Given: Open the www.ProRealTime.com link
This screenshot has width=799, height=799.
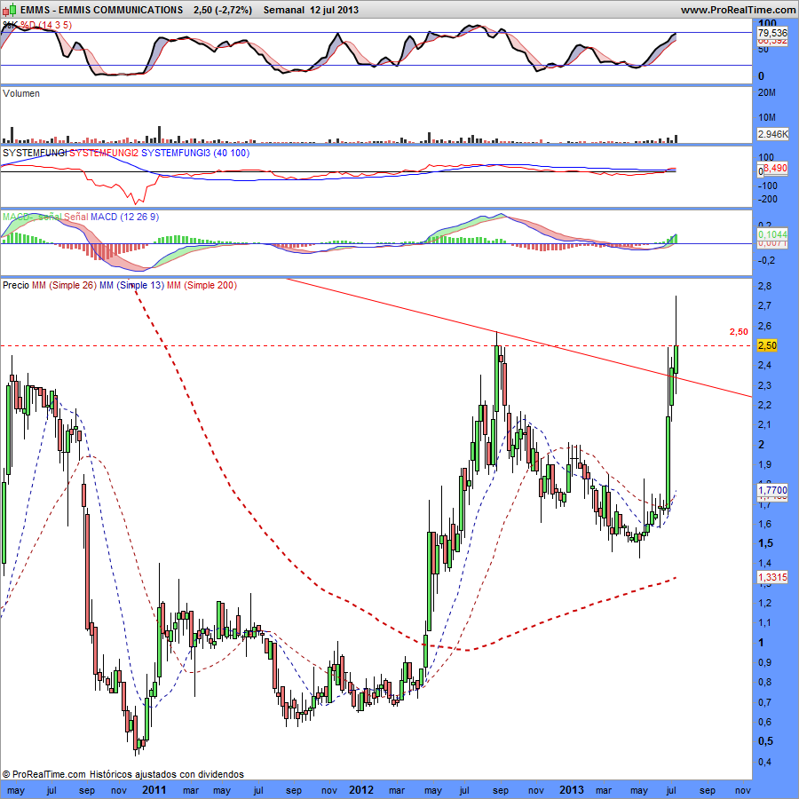Looking at the screenshot, I should point(738,10).
